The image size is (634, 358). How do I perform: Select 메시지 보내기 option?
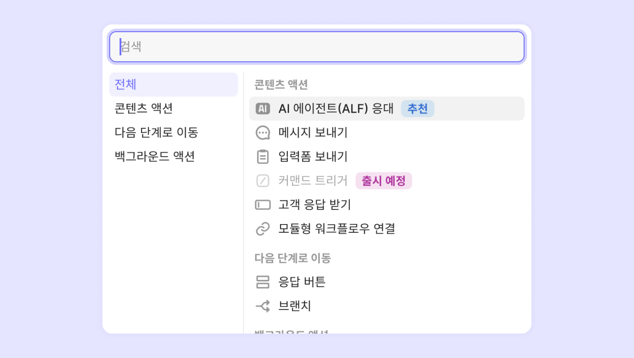[x=313, y=133]
